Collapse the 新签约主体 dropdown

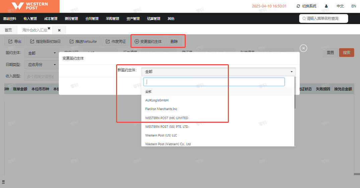pyautogui.click(x=218, y=72)
